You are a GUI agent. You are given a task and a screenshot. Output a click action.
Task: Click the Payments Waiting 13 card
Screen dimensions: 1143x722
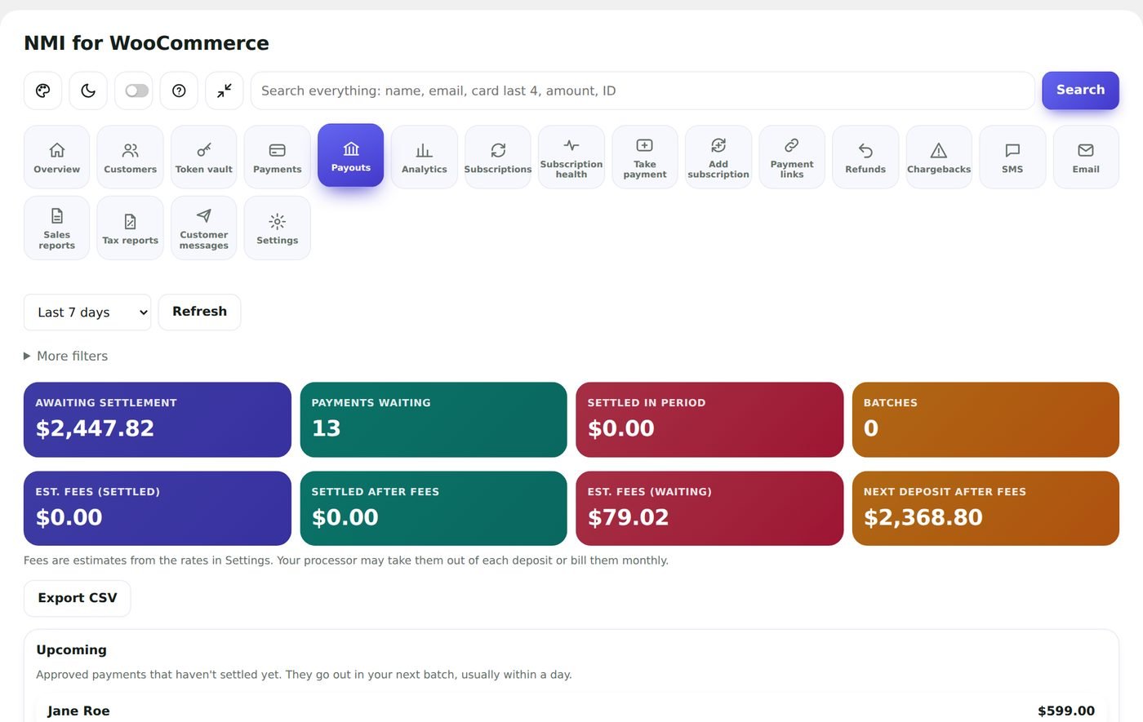434,419
